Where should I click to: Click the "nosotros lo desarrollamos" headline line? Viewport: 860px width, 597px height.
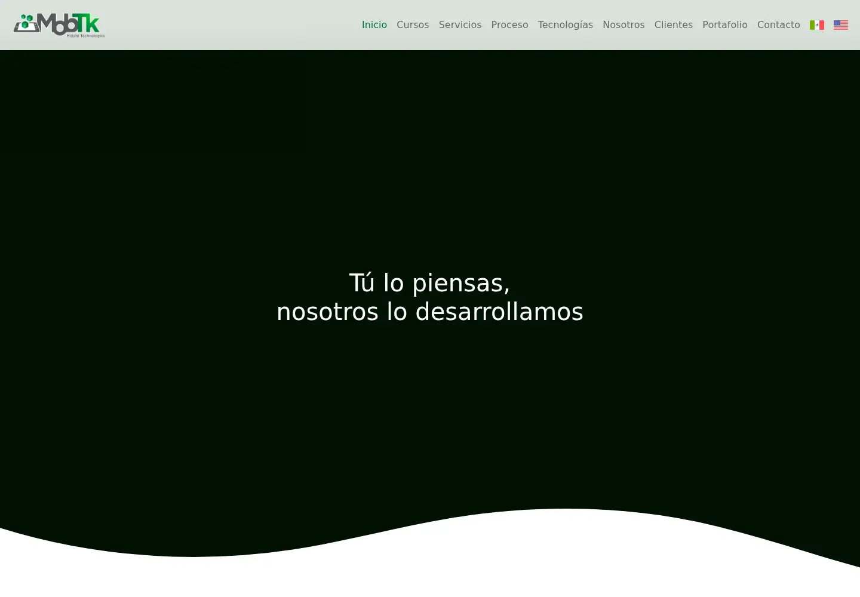click(429, 312)
